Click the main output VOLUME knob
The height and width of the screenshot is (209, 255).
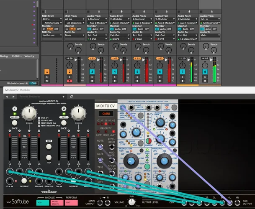(x=132, y=202)
